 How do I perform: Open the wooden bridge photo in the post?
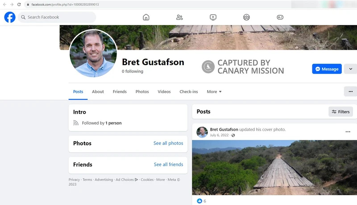274,168
